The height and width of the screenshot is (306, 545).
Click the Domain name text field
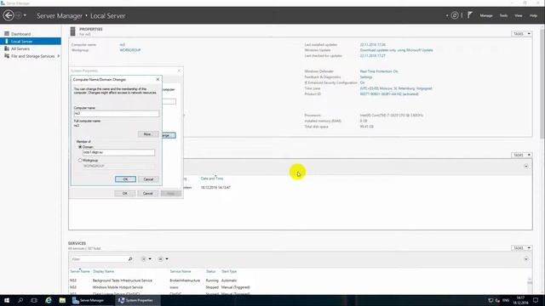tap(118, 152)
